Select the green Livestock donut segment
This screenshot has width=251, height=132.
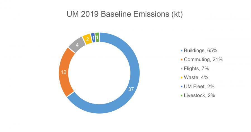97,37
